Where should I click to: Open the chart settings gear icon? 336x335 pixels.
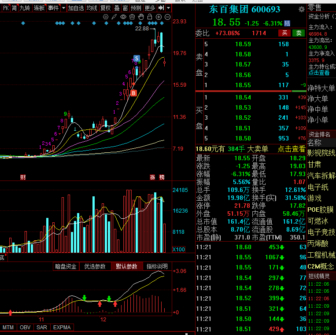tap(106, 17)
